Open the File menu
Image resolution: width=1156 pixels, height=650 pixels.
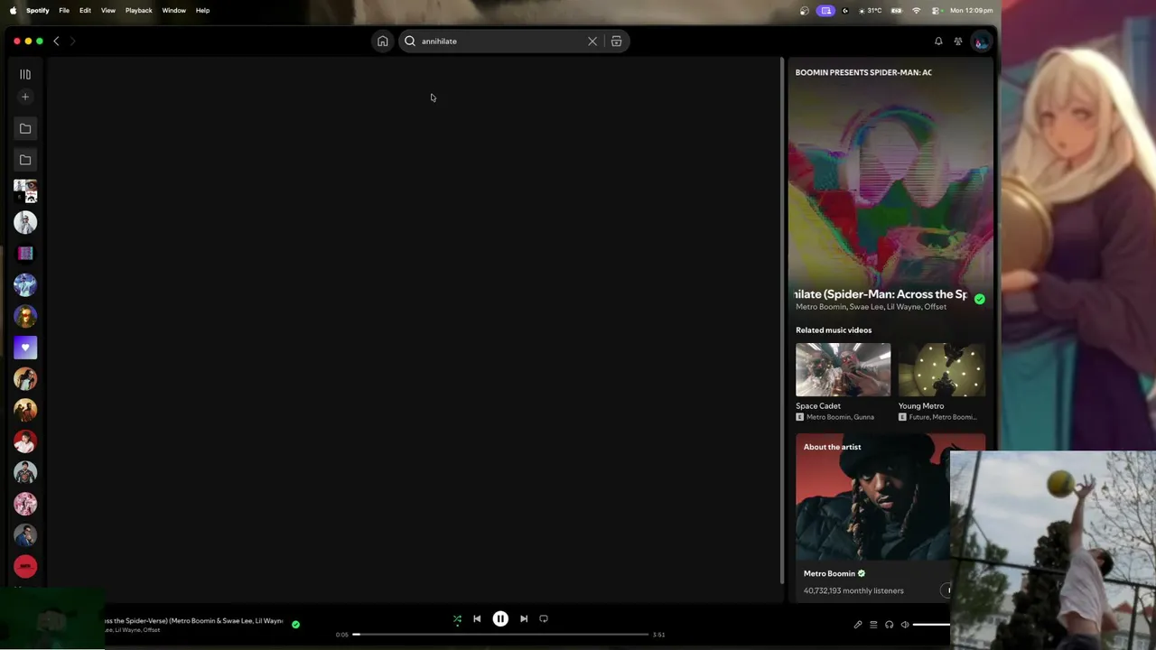[64, 10]
